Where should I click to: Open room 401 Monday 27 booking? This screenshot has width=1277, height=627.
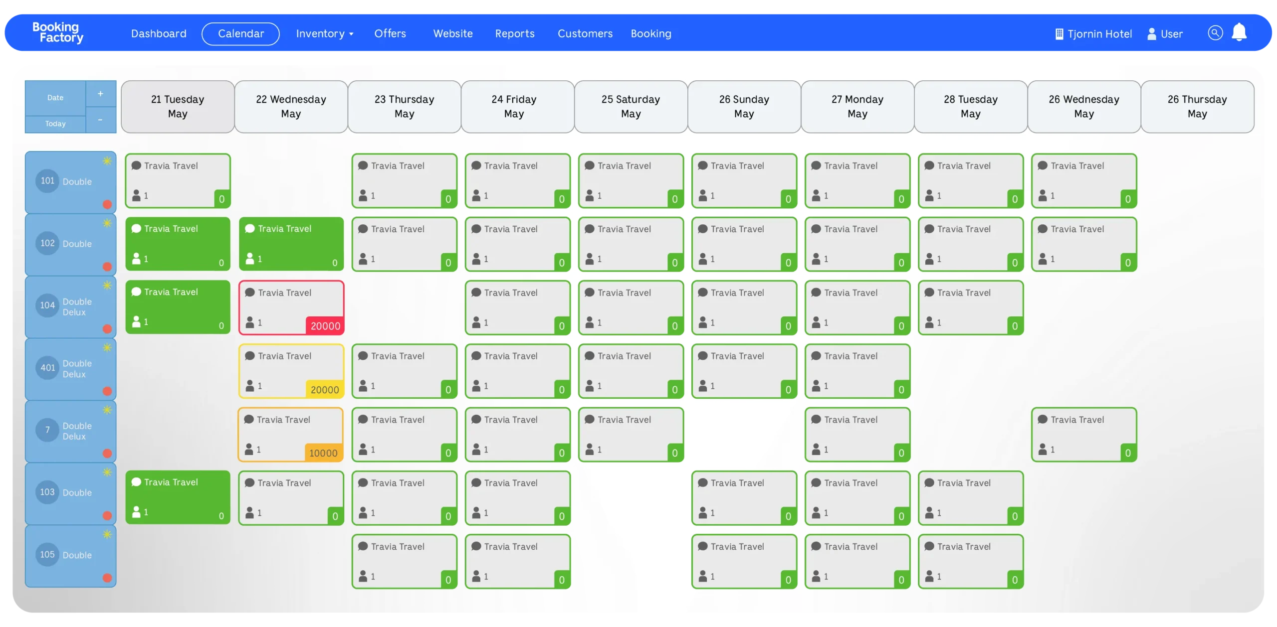tap(857, 371)
